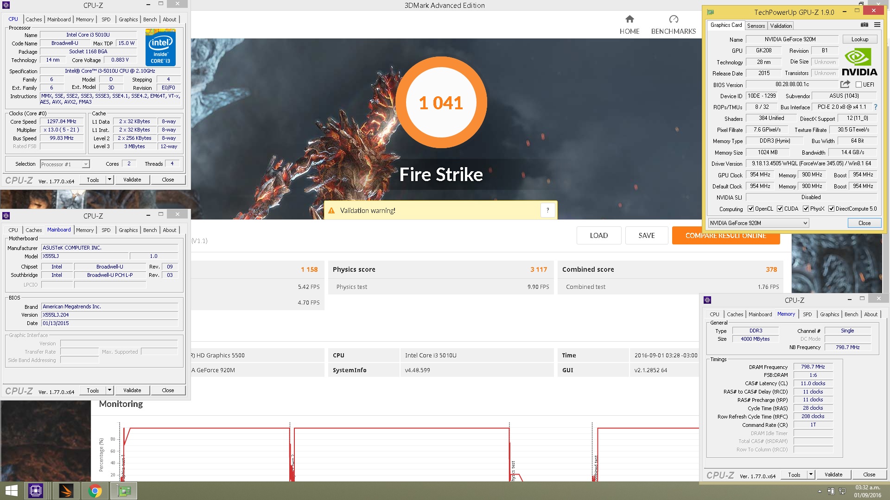
Task: Open the NVIDIA GeForce 920M GPU selector dropdown
Action: (758, 223)
